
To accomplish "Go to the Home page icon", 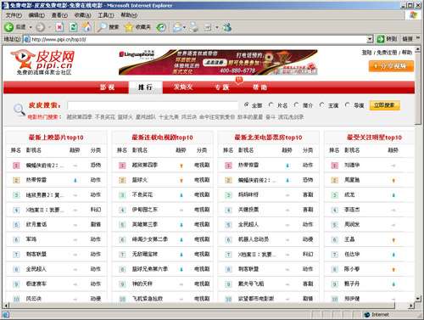I will pyautogui.click(x=86, y=27).
